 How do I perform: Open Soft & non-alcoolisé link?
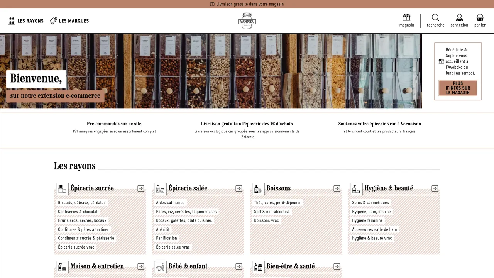[272, 212]
